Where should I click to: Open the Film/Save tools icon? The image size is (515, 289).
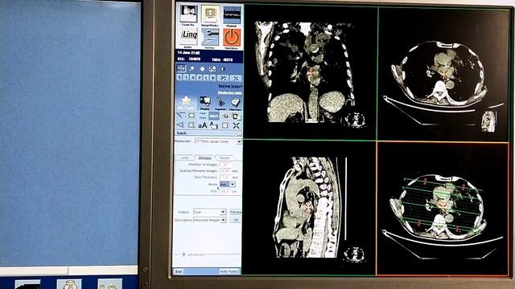[235, 103]
